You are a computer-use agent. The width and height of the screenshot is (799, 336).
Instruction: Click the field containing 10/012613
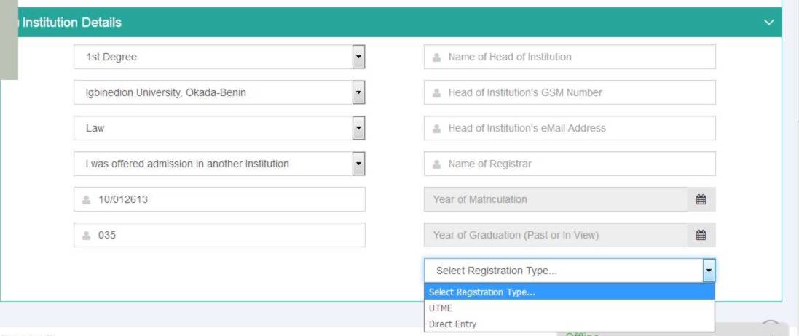click(220, 199)
